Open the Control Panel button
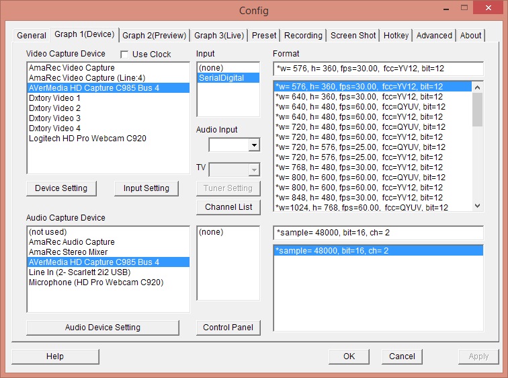The height and width of the screenshot is (378, 508). pos(228,328)
